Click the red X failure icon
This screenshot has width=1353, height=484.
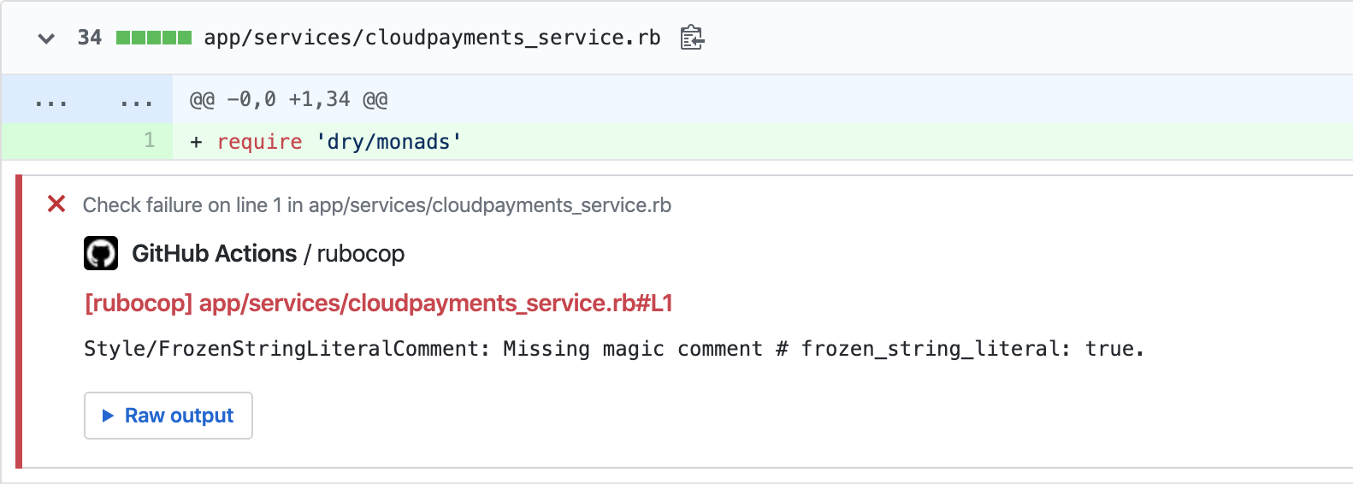tap(56, 204)
